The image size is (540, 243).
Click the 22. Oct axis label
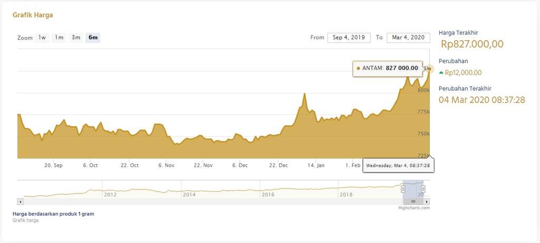pos(130,165)
